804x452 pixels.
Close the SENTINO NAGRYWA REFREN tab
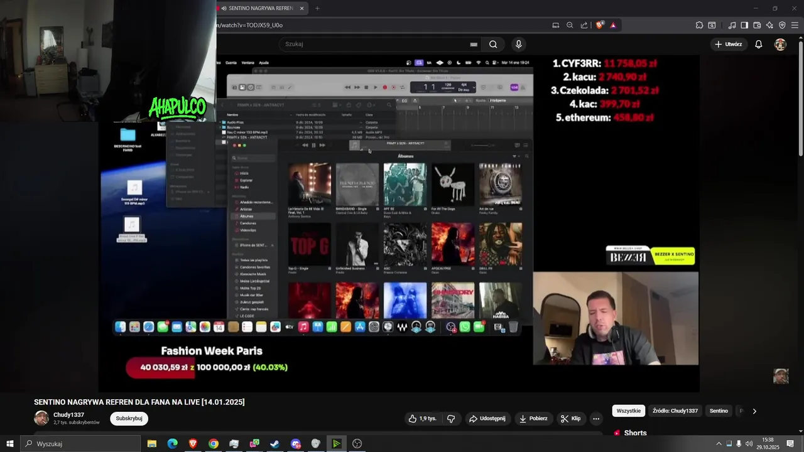click(x=301, y=8)
